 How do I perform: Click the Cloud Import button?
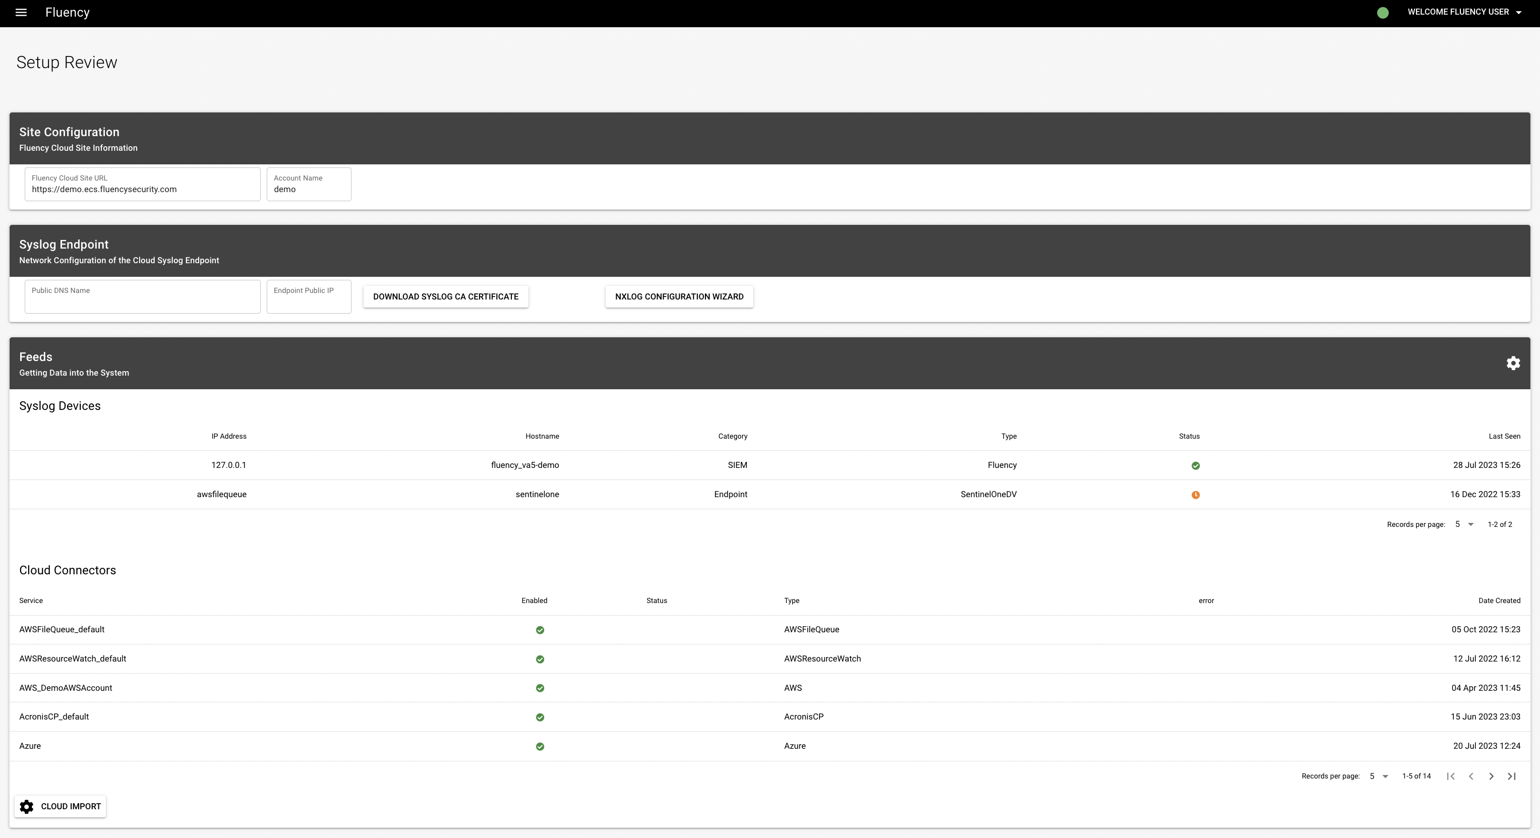[61, 806]
